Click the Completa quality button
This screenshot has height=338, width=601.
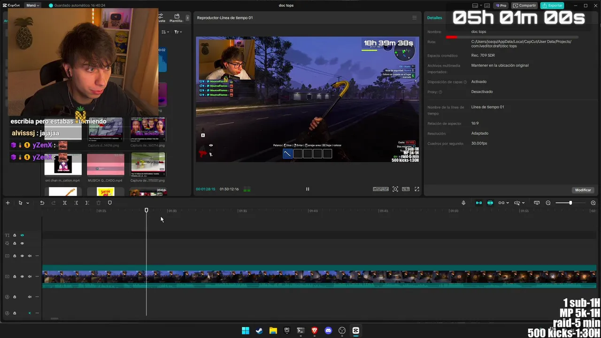(x=381, y=189)
